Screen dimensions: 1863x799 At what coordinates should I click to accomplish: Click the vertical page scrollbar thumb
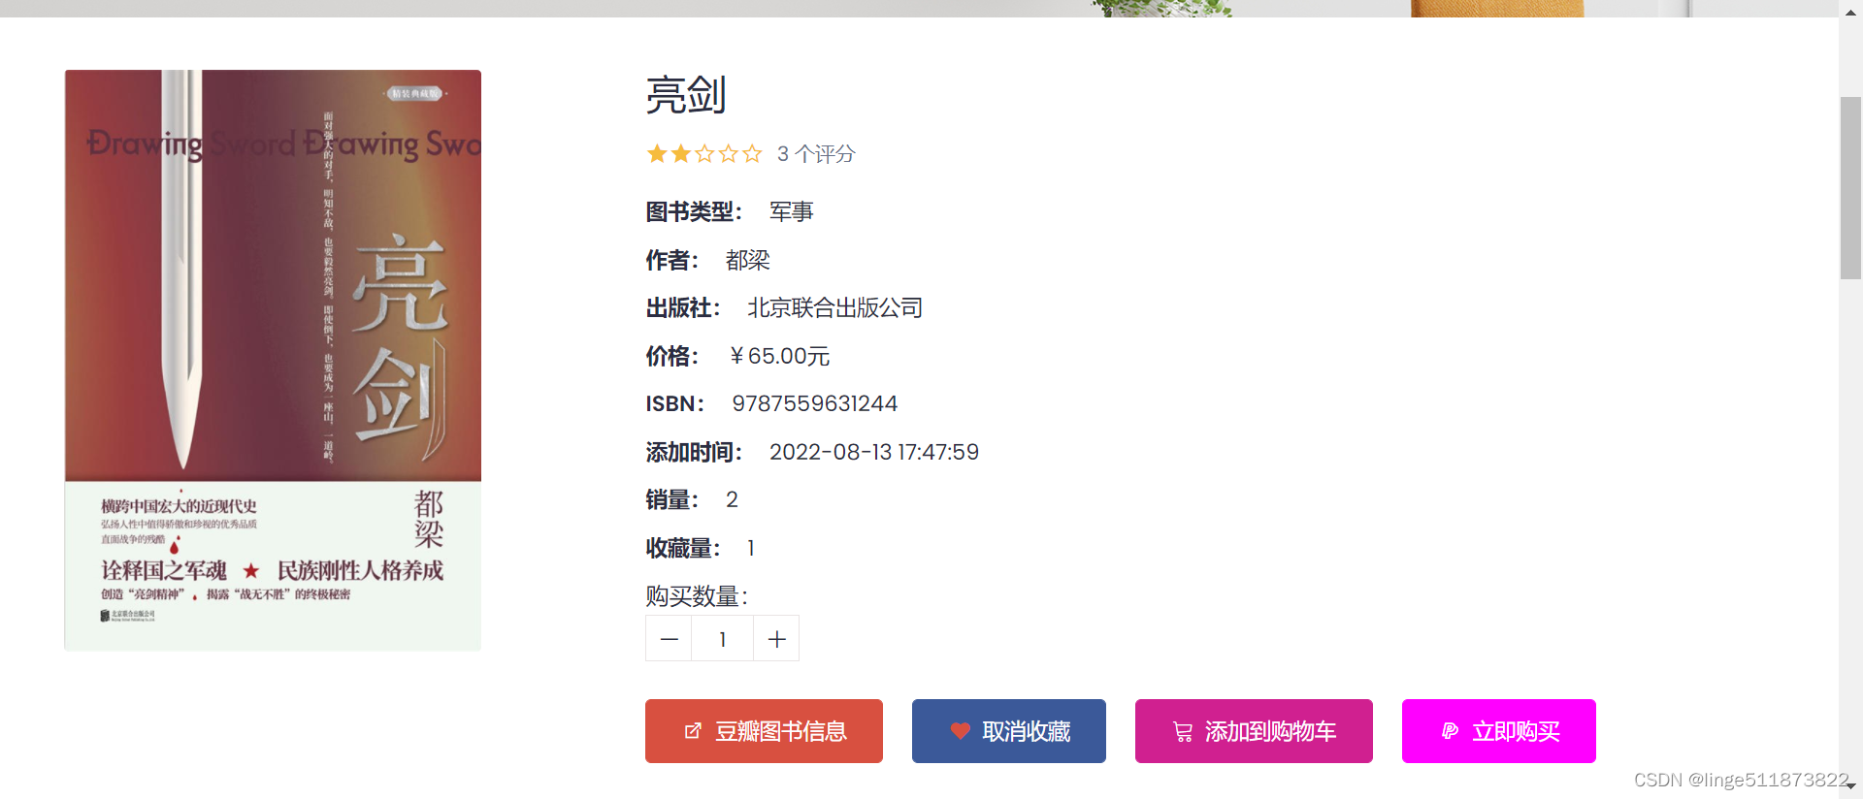[x=1850, y=188]
